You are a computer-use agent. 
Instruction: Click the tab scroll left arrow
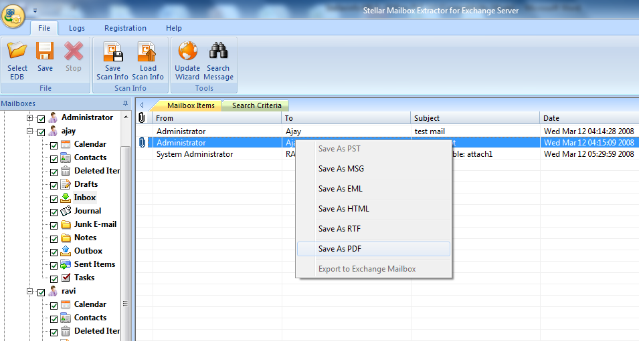coord(142,105)
